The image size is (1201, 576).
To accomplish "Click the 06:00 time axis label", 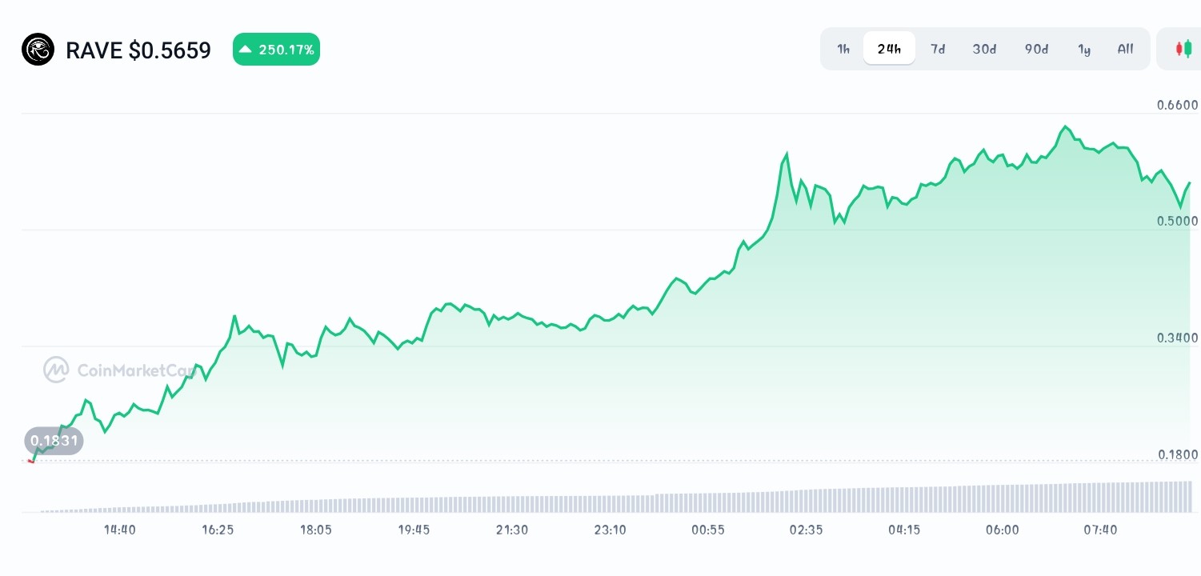I will pos(1003,530).
